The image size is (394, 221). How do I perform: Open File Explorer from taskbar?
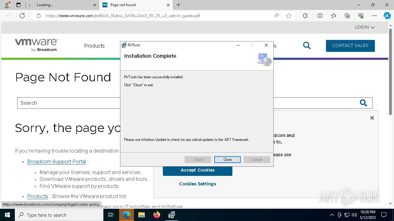(x=141, y=215)
